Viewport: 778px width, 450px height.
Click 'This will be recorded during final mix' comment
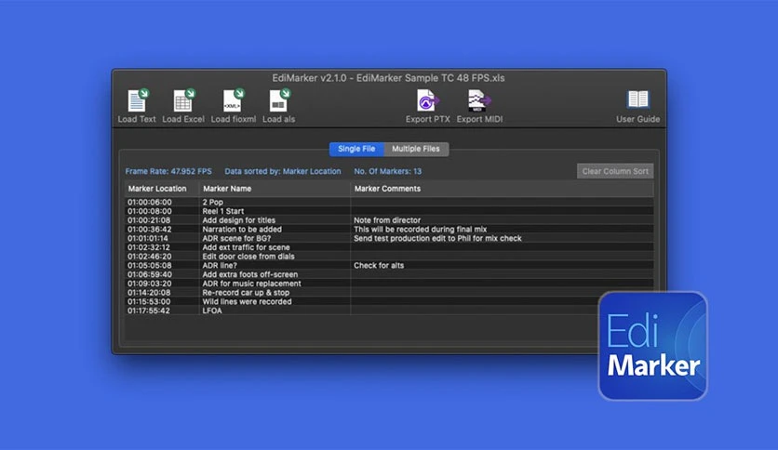click(x=420, y=230)
